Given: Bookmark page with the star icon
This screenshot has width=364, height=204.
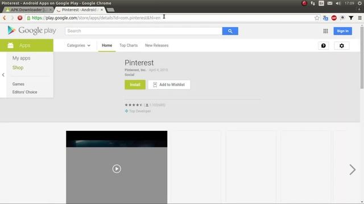Looking at the screenshot, I should [317, 18].
